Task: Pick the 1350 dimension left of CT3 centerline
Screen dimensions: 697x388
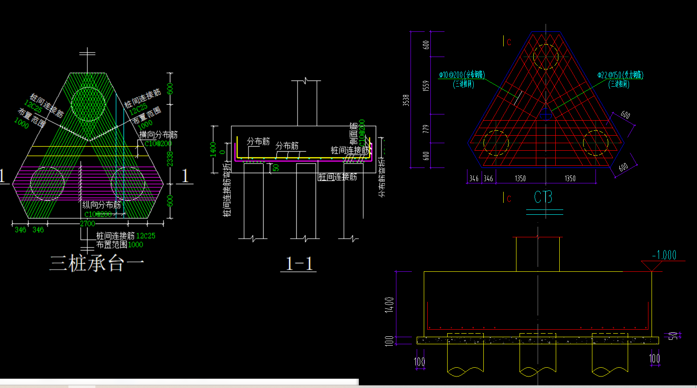Action: tap(520, 179)
